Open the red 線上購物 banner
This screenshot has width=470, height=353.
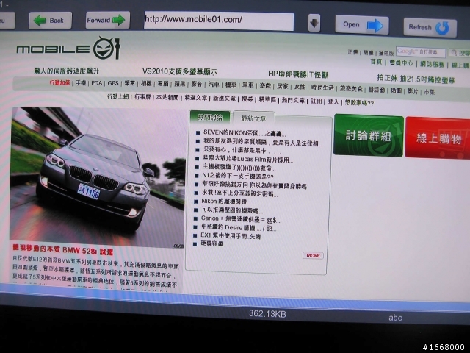(x=438, y=138)
